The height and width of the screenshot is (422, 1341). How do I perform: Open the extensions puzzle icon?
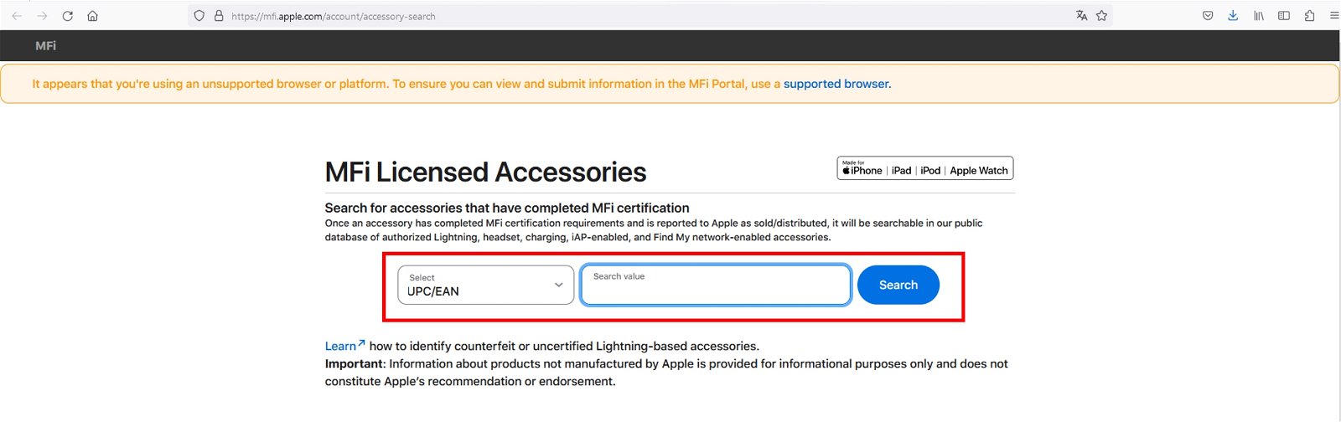pos(1309,16)
